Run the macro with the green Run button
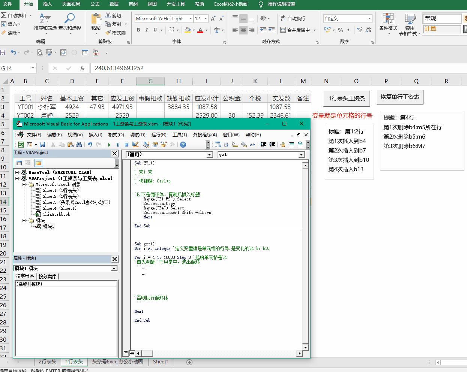Screen dimensions: 467x372 click(109, 144)
